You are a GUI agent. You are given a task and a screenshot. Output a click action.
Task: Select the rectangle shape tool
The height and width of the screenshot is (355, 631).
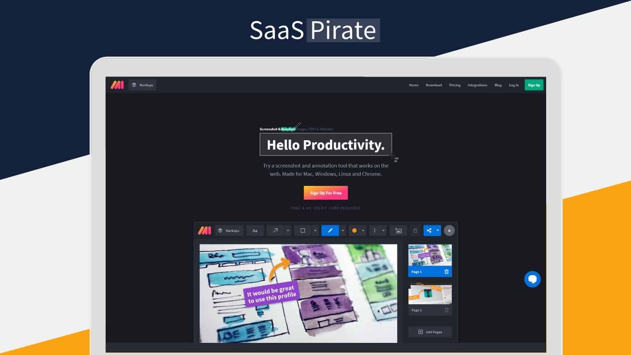(303, 230)
